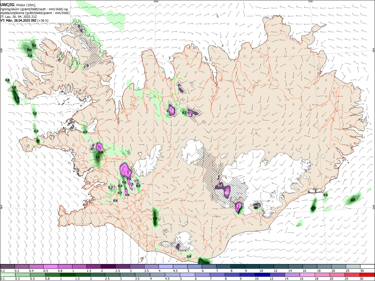
Task: Pick the light lavender 4–4.5 swatch in snow legend
Action: [166, 266]
